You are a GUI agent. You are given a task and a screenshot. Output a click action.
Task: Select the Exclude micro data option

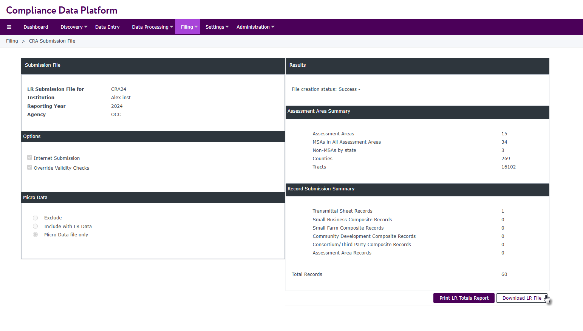coord(35,218)
